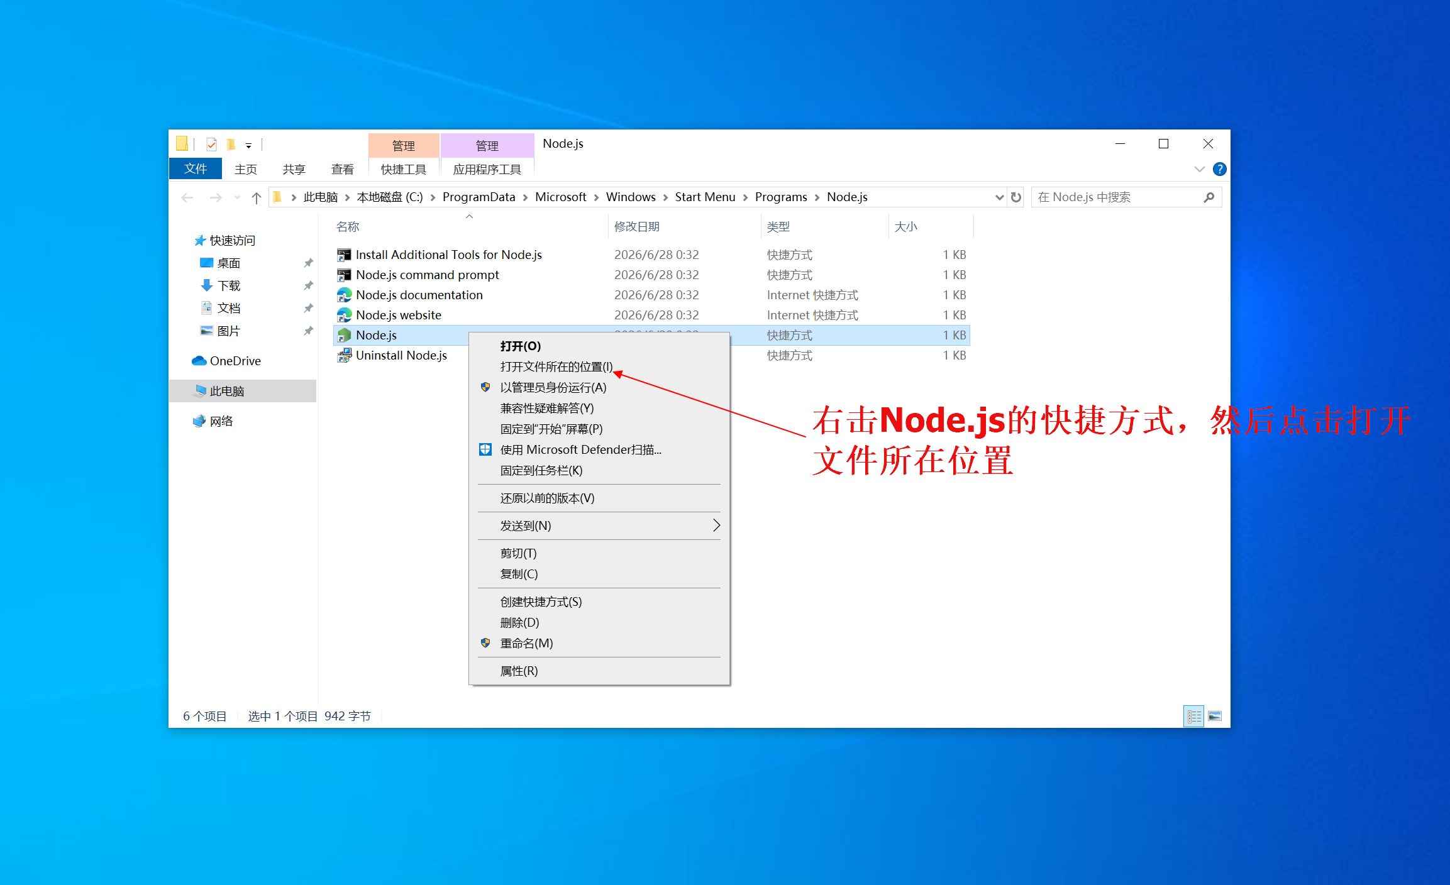Expand the chevron after ProgramData in breadcrumb
Viewport: 1450px width, 885px height.
[525, 197]
